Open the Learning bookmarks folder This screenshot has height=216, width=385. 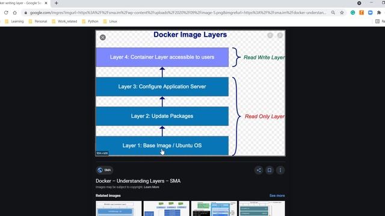(x=14, y=22)
